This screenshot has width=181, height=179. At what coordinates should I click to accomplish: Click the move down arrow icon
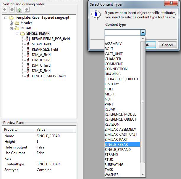(12, 10)
